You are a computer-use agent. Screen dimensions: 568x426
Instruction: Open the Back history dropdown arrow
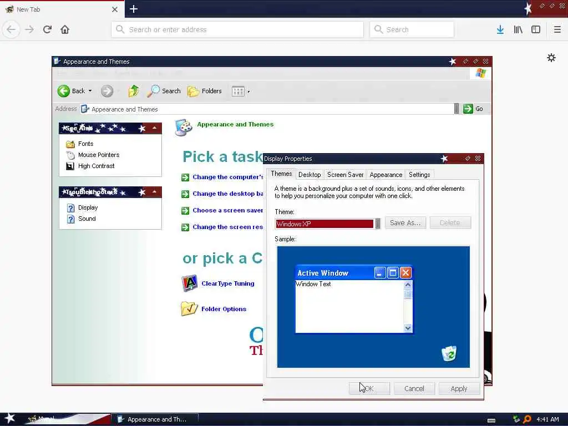pyautogui.click(x=90, y=91)
